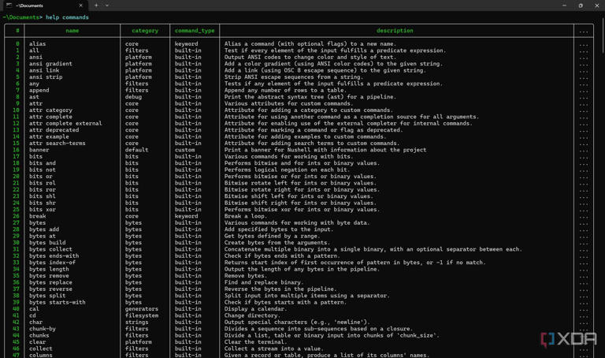Click the 'ast' command name
This screenshot has width=605, height=358.
click(34, 97)
